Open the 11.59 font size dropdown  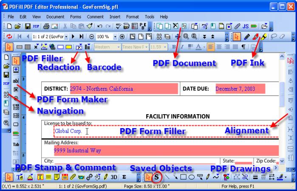(165, 47)
